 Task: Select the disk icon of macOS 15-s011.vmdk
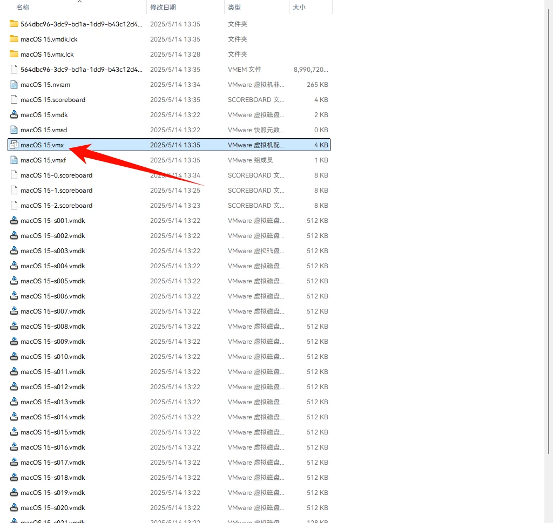pyautogui.click(x=14, y=372)
